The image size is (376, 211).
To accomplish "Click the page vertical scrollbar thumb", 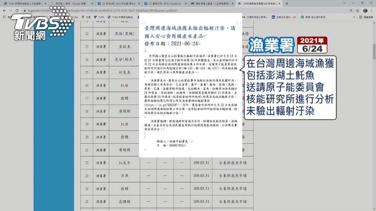I will [374, 52].
